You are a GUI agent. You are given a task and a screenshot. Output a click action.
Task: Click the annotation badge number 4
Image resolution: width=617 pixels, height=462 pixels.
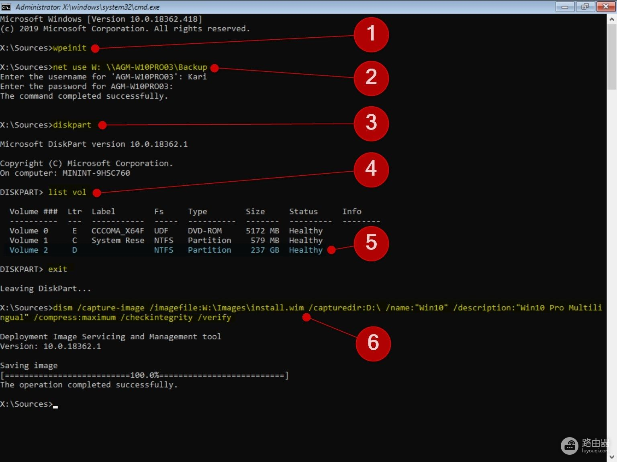pos(371,169)
